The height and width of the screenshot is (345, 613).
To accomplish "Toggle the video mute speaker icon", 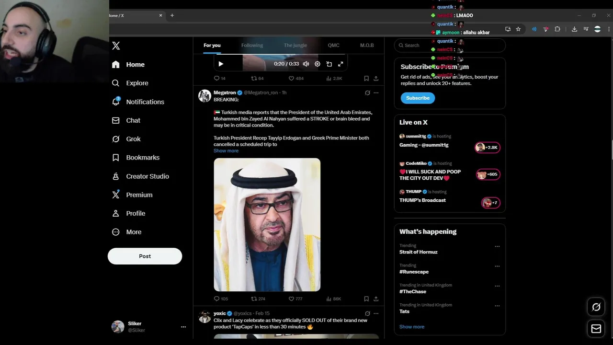I will 306,64.
